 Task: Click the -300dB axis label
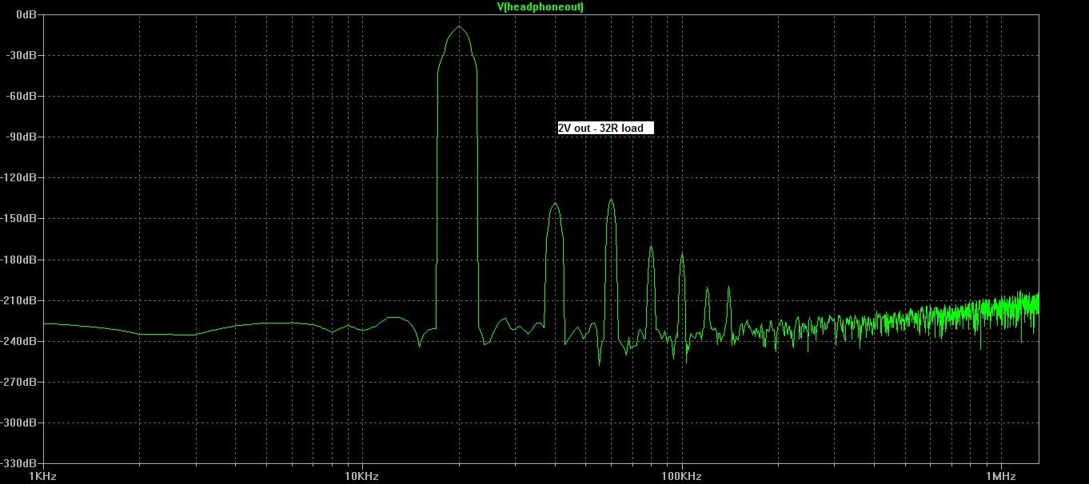[x=20, y=423]
